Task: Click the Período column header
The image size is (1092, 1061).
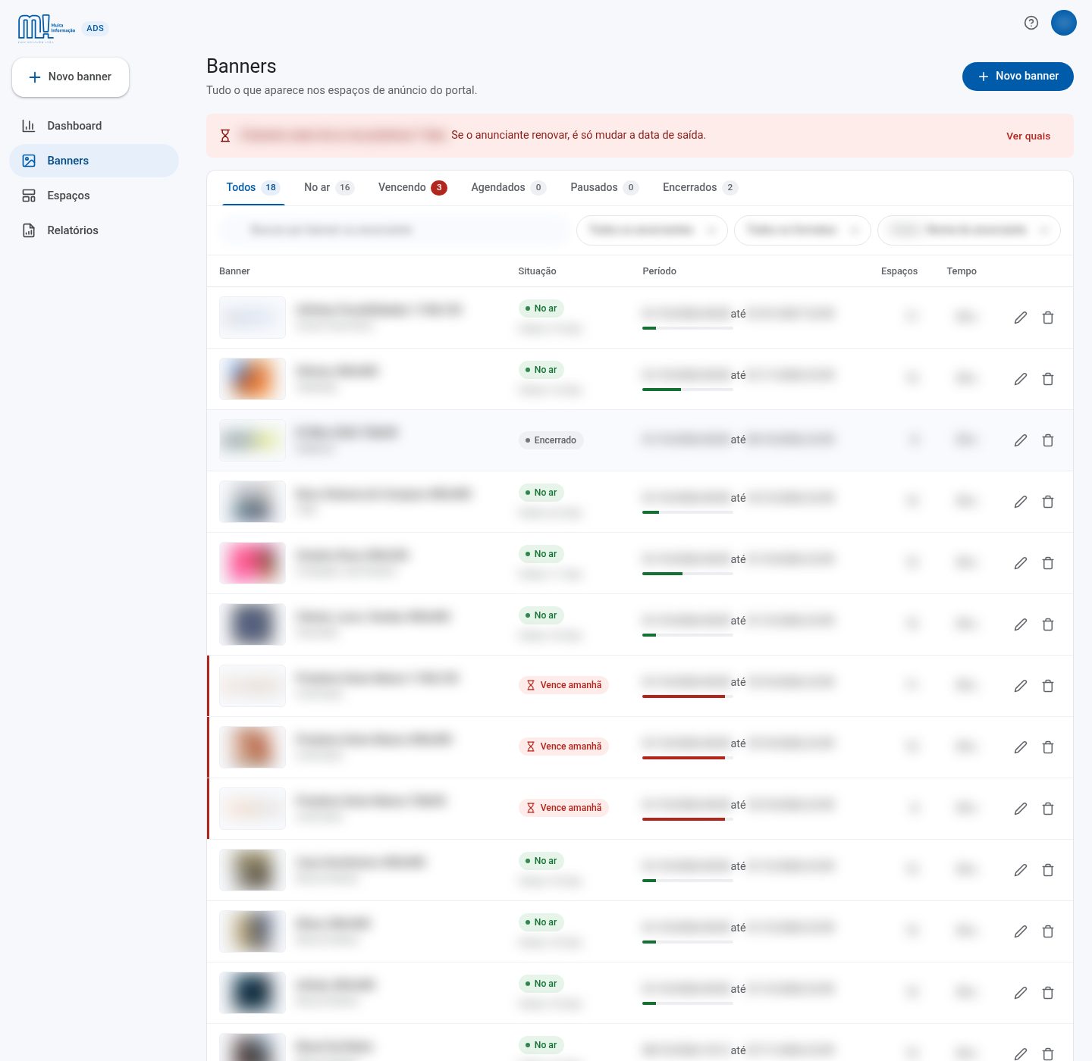Action: click(659, 271)
